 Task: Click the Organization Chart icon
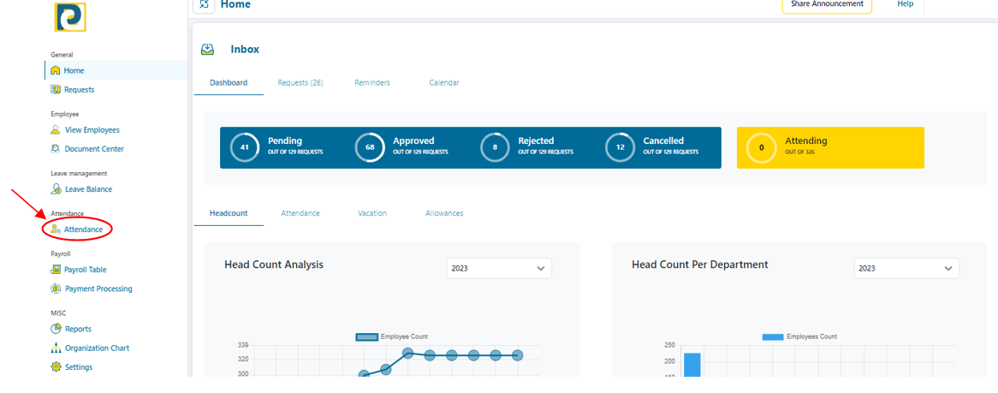(x=56, y=348)
